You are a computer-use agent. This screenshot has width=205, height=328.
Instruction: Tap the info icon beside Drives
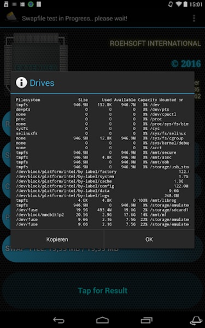[x=21, y=83]
